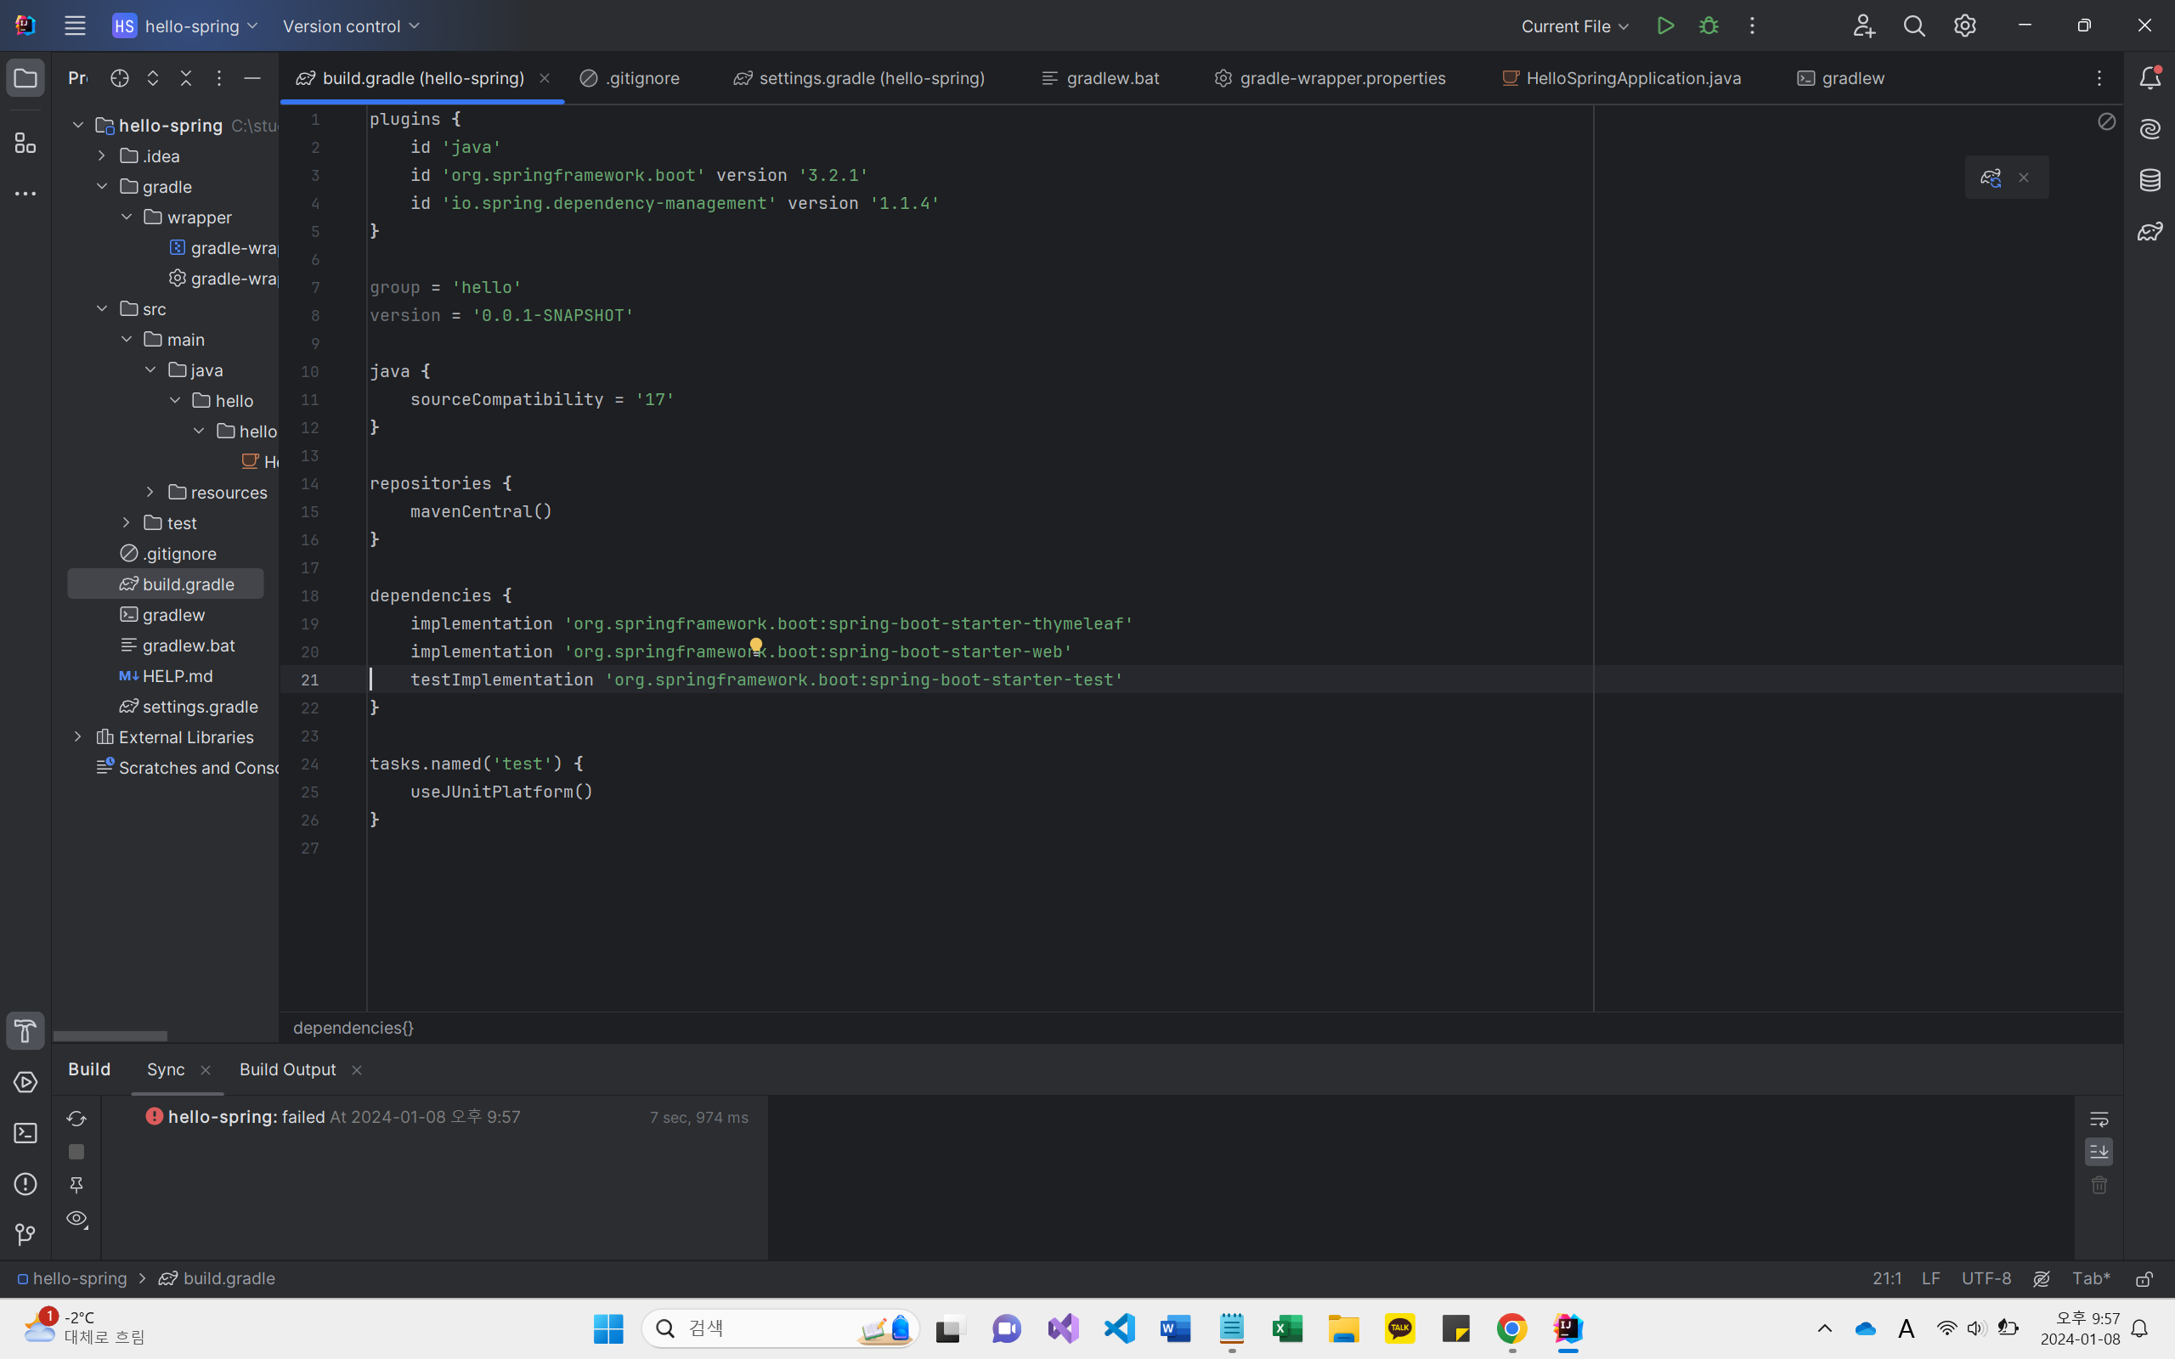Viewport: 2175px width, 1359px height.
Task: Open IDE settings gear
Action: pos(1964,26)
